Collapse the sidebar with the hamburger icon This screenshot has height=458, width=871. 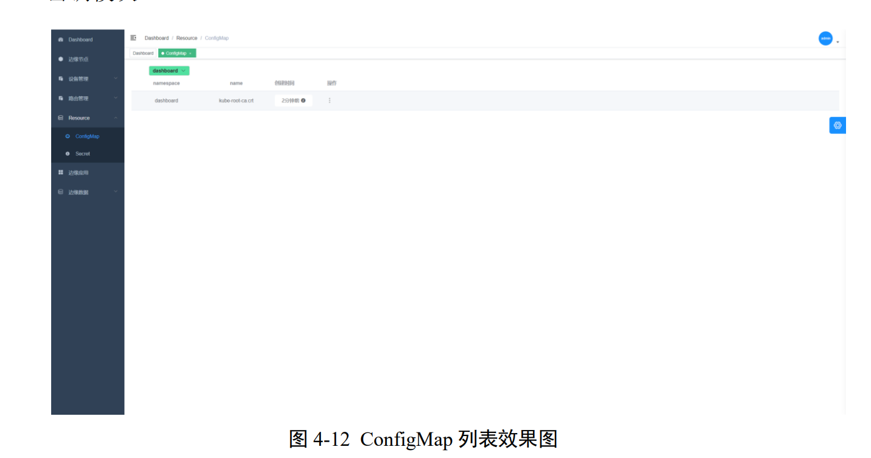click(x=133, y=38)
